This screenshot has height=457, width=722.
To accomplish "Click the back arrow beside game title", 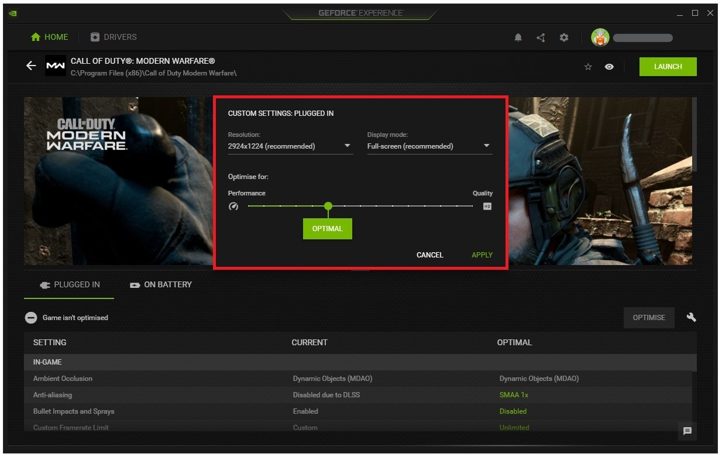I will (31, 66).
